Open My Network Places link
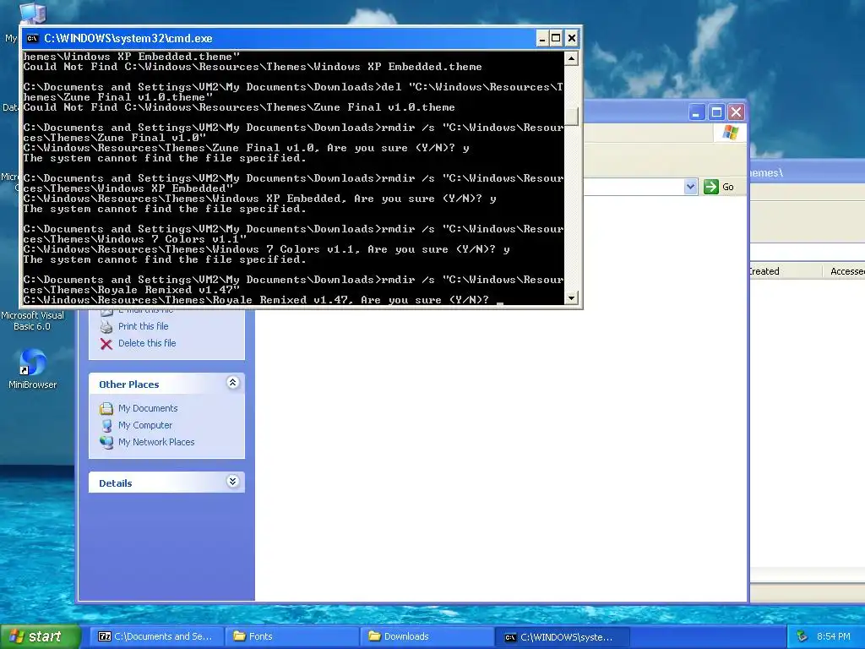865x649 pixels. tap(156, 441)
